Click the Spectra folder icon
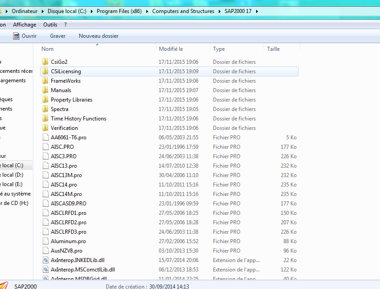This screenshot has height=289, width=380. click(x=45, y=109)
